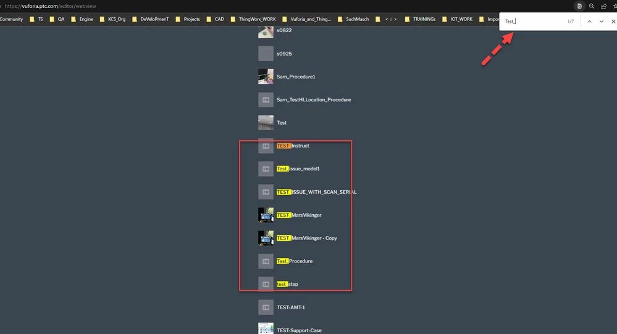Click the placeholder icon beside test_step
617x334 pixels.
(266, 284)
